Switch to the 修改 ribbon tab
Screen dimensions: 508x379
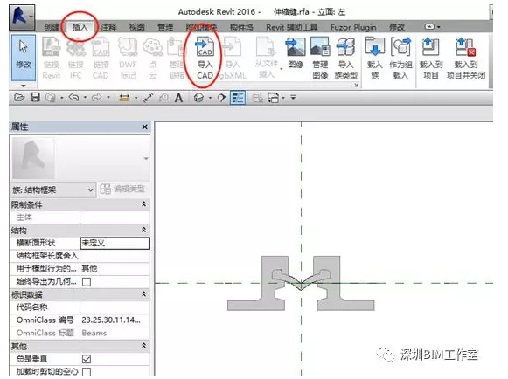pos(397,27)
